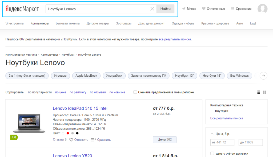Switch to grid view layout icon

[264, 92]
